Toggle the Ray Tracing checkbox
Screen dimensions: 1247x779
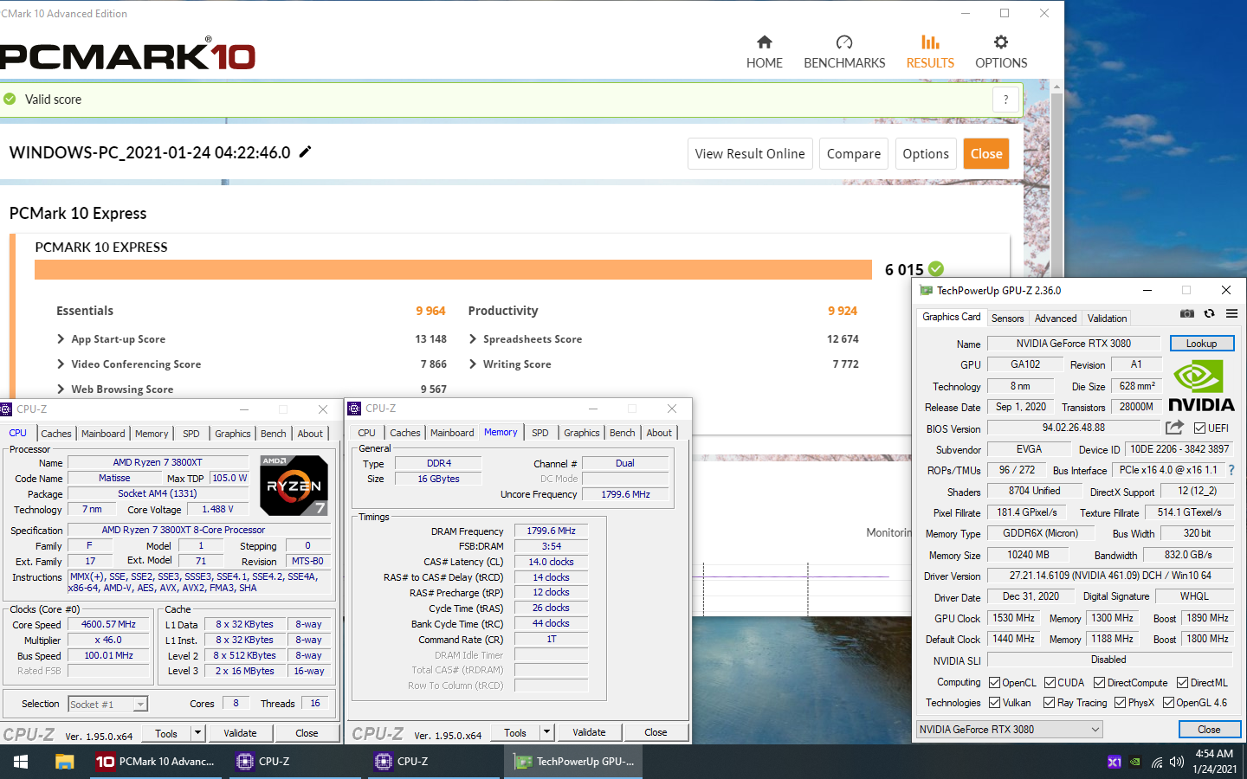[1049, 703]
